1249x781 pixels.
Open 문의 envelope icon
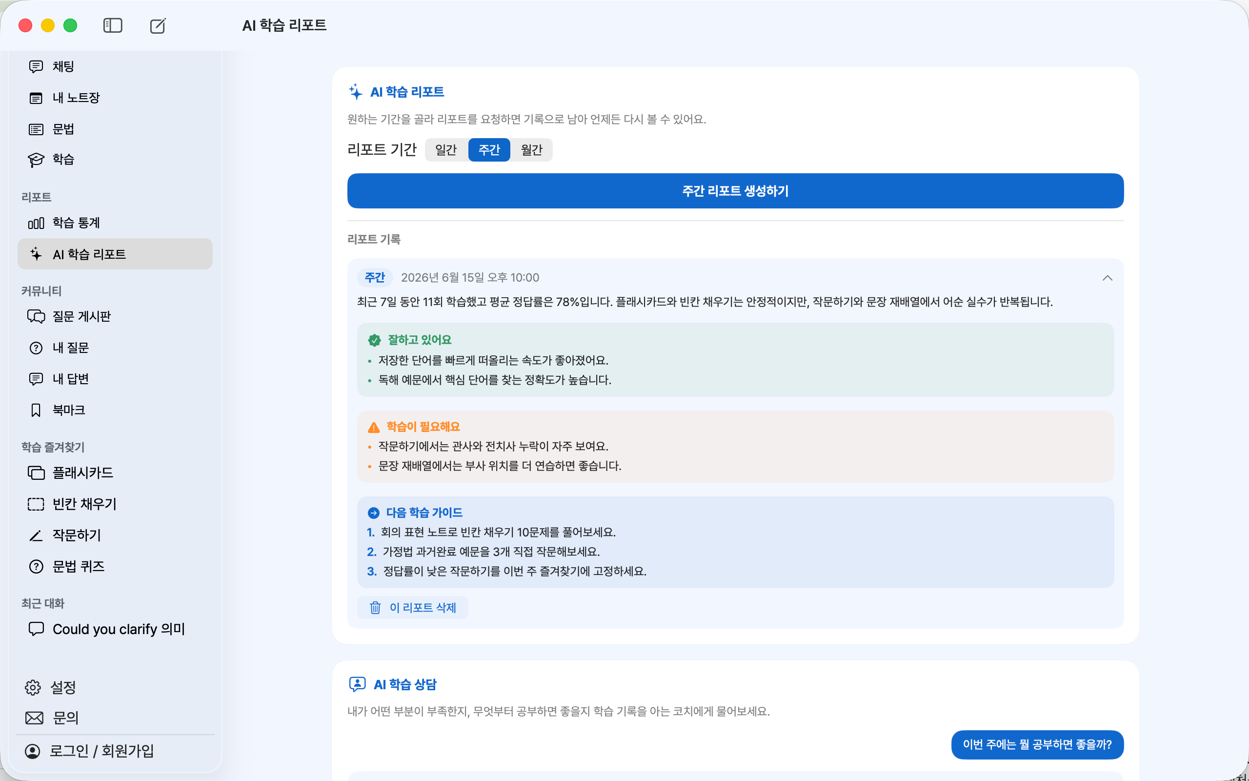[x=34, y=718]
